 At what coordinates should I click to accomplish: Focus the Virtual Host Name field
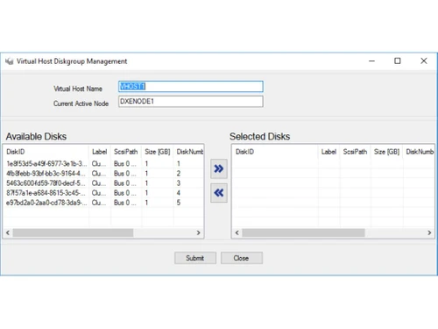click(x=191, y=87)
